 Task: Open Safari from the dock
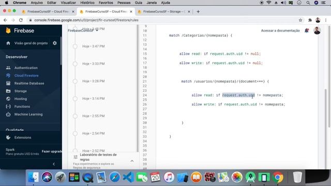115,177
